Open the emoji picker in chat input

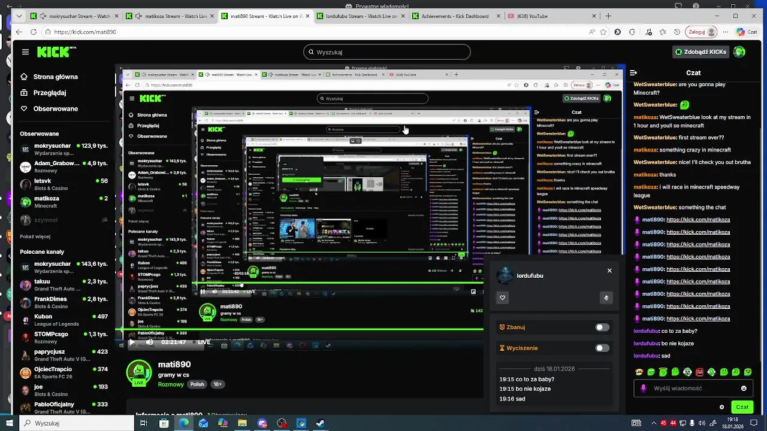744,388
